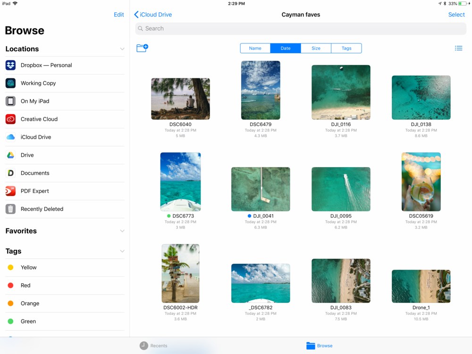Click the new folder icon
The width and height of the screenshot is (472, 354).
tap(142, 48)
